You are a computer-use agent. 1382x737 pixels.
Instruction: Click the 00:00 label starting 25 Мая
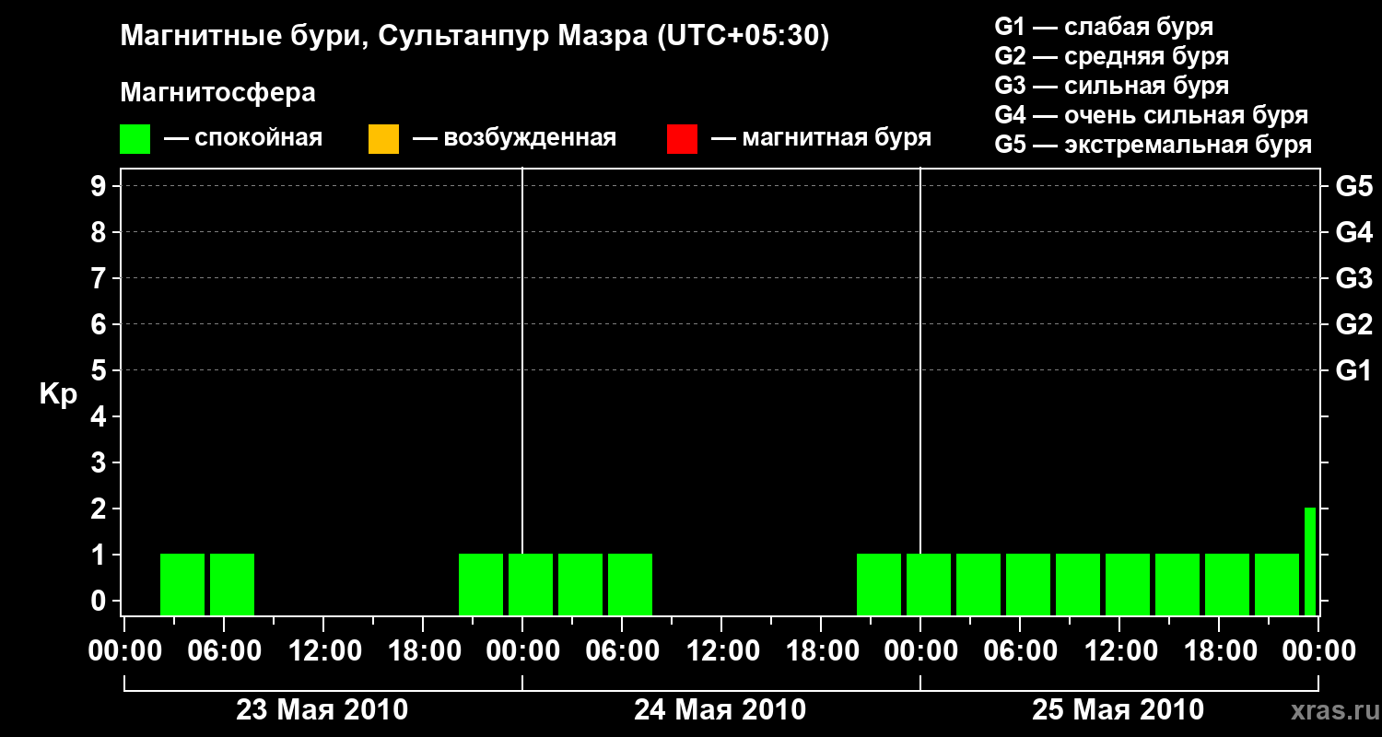919,650
